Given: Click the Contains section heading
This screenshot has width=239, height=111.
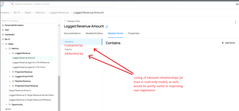Looking at the screenshot, I should (x=113, y=43).
